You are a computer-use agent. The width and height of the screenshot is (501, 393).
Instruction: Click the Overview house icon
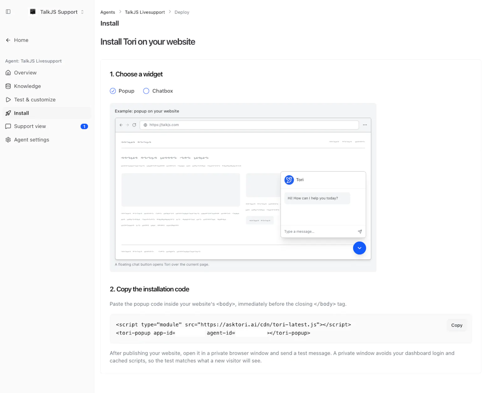pos(8,73)
